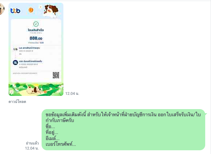Click the white flower in slip header
The width and height of the screenshot is (211, 154).
tap(40, 7)
